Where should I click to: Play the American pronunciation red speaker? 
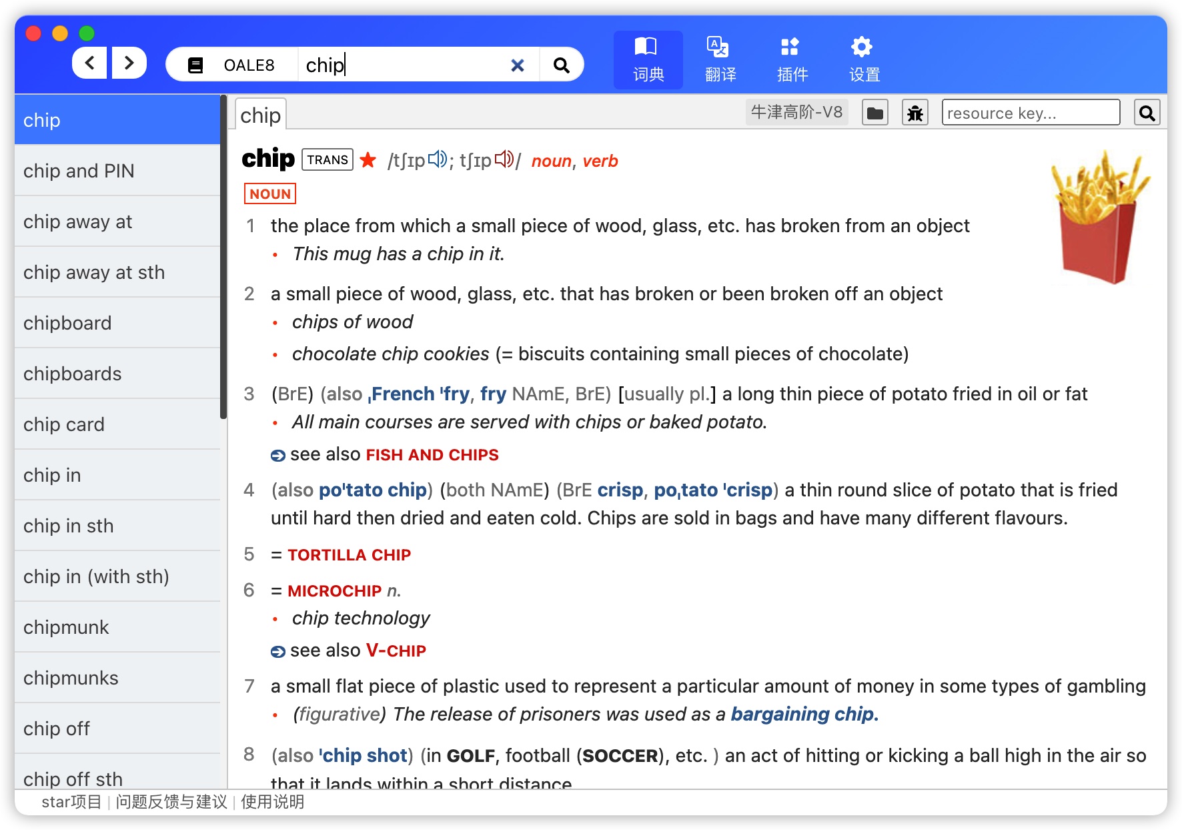pyautogui.click(x=504, y=159)
